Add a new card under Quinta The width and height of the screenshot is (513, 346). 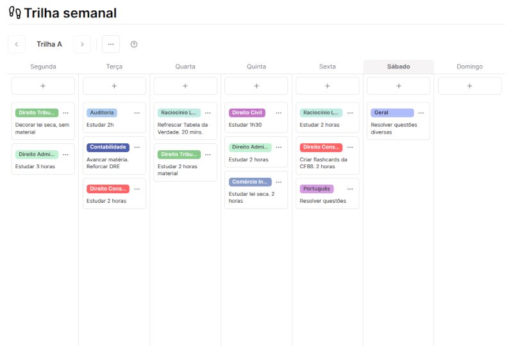tap(256, 86)
